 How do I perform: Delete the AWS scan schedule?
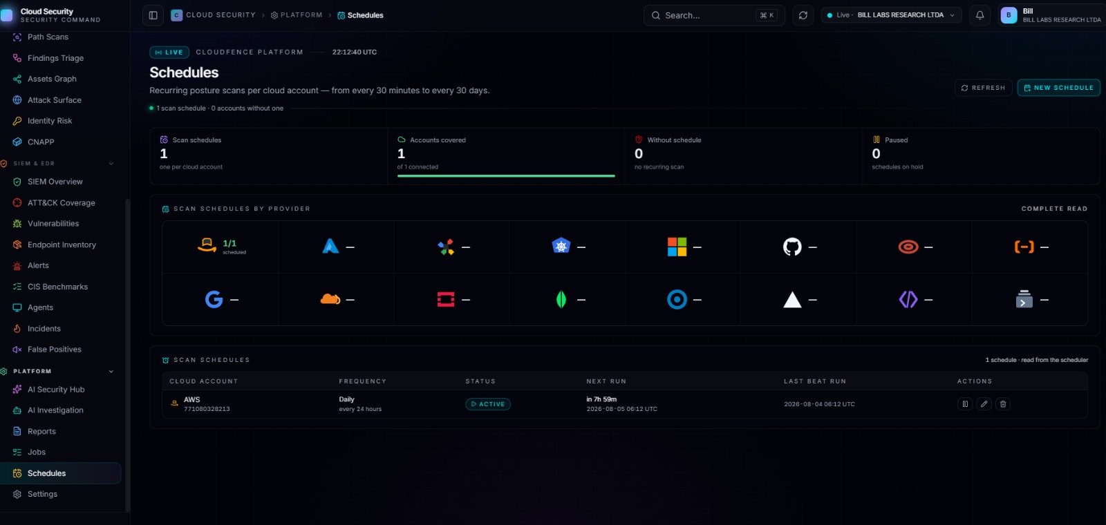pyautogui.click(x=1003, y=404)
